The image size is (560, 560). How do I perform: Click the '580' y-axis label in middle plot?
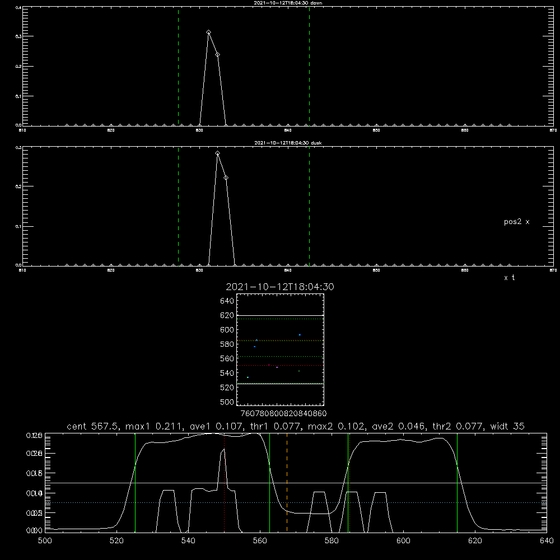click(x=227, y=344)
